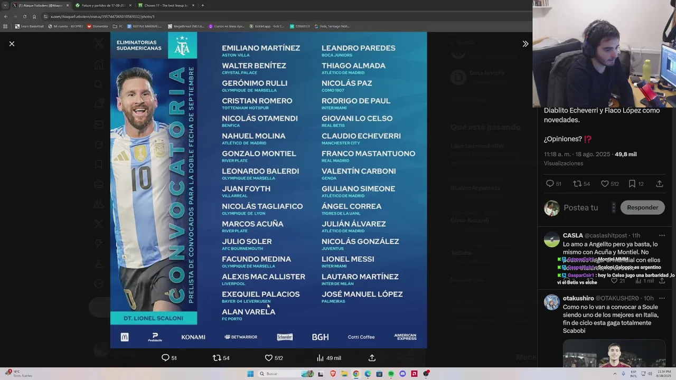Reply icon below the photo showing 51
This screenshot has height=380, width=676.
coord(165,358)
